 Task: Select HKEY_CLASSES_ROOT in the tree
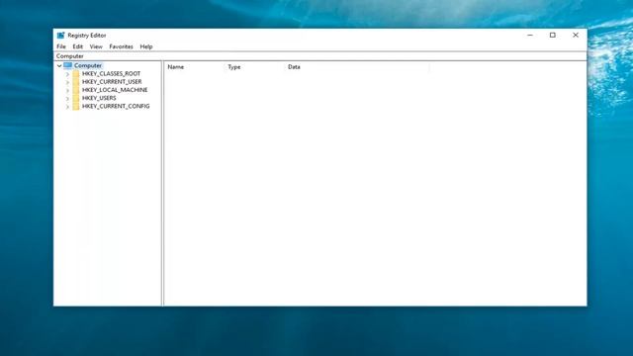click(111, 73)
